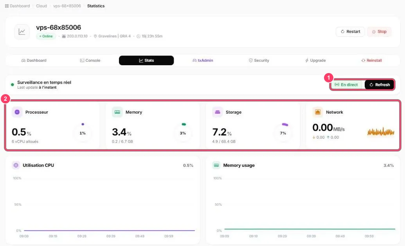
Task: Open the Console tab
Action: click(90, 61)
